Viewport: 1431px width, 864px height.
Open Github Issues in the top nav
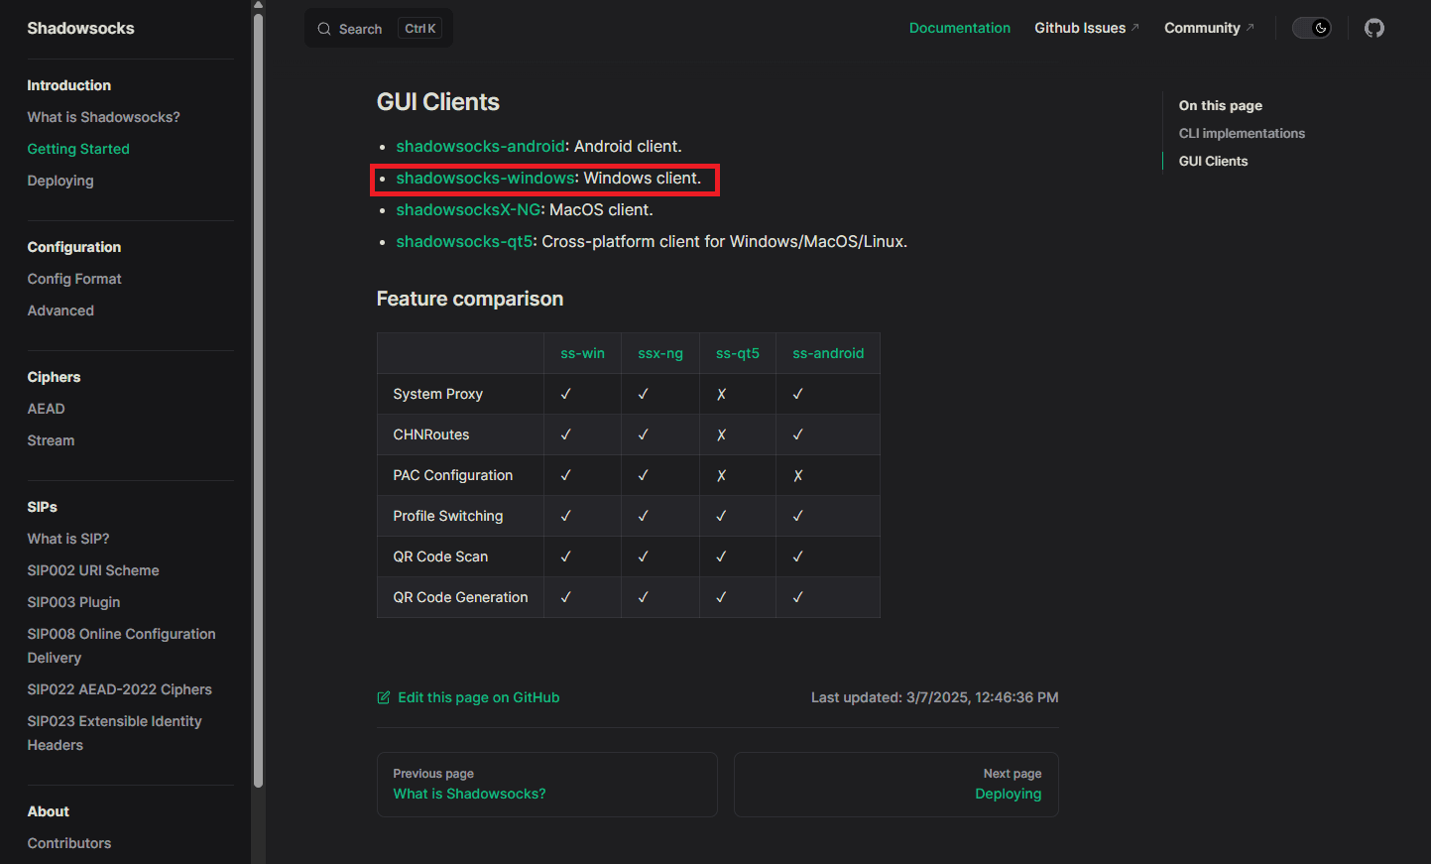[1079, 28]
